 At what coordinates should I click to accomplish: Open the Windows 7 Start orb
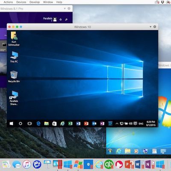coord(110,151)
